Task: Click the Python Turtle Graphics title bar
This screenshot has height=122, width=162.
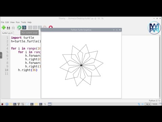Action: pyautogui.click(x=81, y=30)
